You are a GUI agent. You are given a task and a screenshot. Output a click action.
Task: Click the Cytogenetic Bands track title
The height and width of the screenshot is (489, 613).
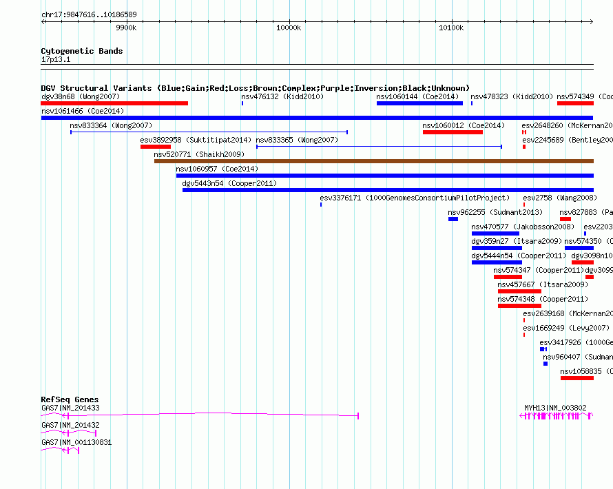pos(82,51)
